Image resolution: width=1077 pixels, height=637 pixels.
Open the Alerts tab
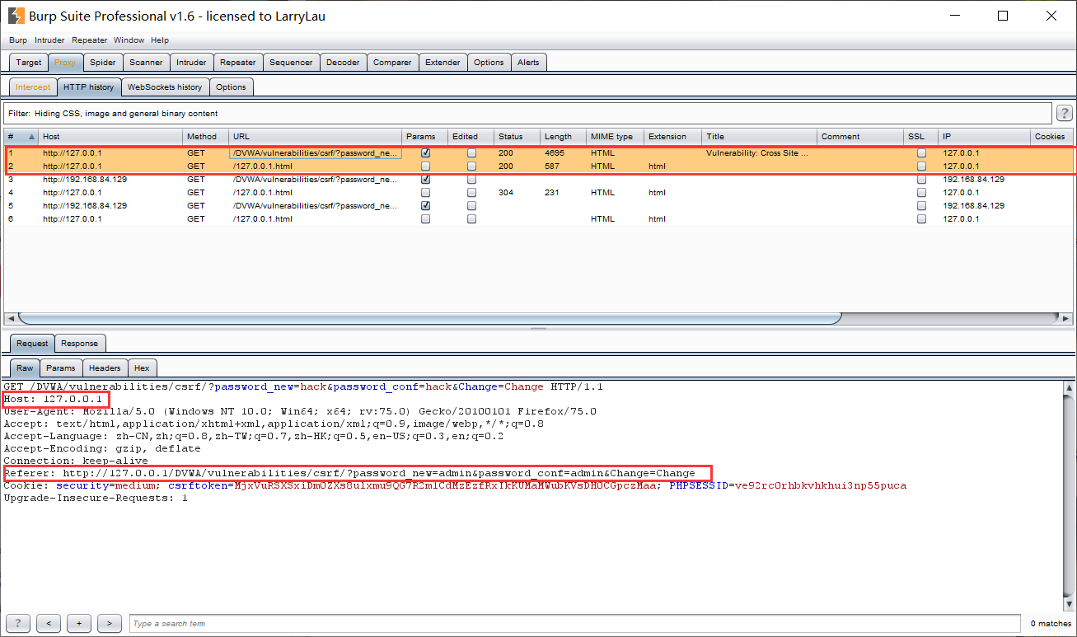click(x=528, y=63)
